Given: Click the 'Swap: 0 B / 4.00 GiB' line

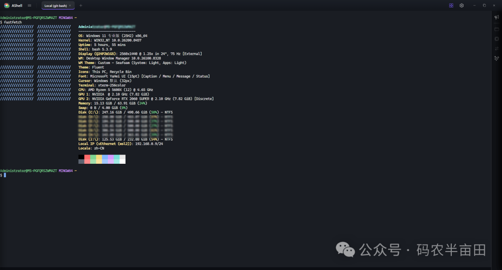Looking at the screenshot, I should pos(103,108).
